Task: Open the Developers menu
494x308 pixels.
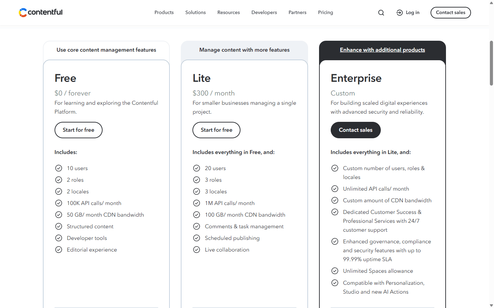Action: tap(264, 12)
